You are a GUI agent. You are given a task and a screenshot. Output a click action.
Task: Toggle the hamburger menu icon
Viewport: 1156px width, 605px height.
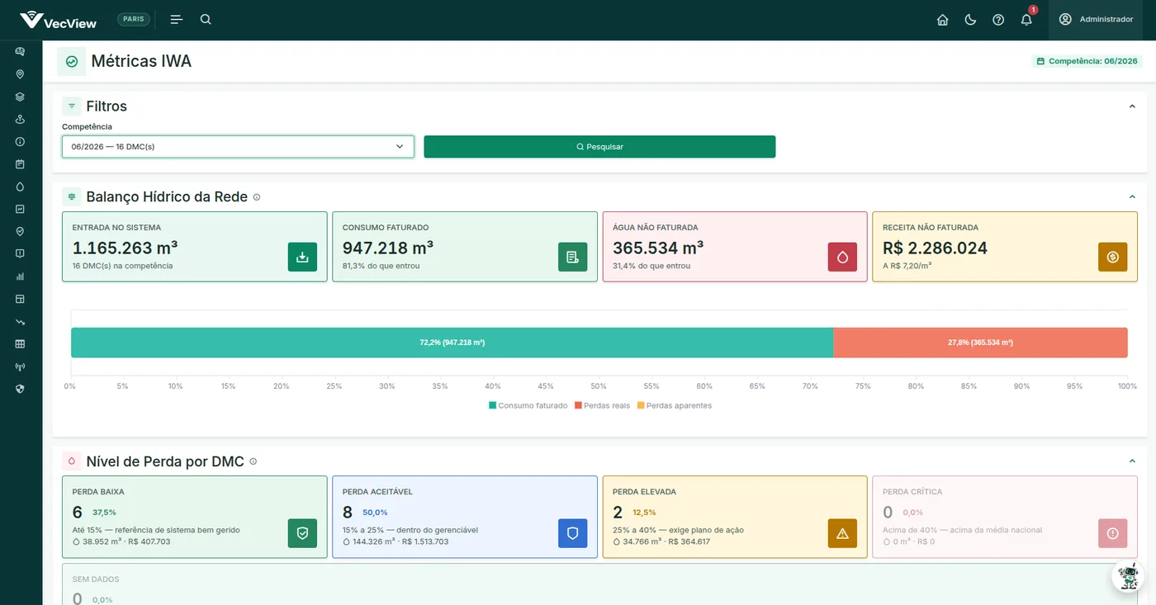coord(176,20)
